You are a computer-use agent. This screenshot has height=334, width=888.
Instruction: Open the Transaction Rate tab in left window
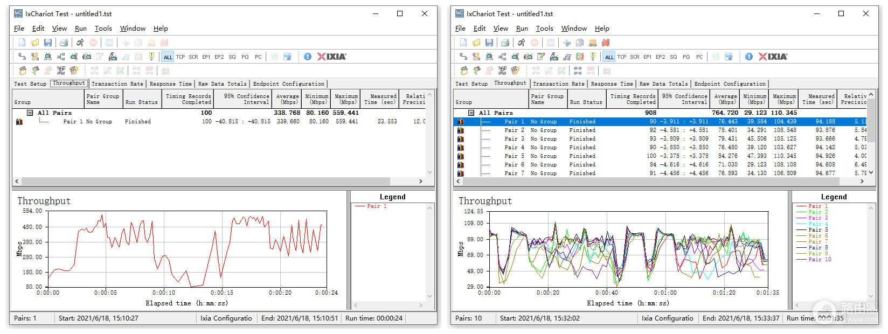point(117,84)
